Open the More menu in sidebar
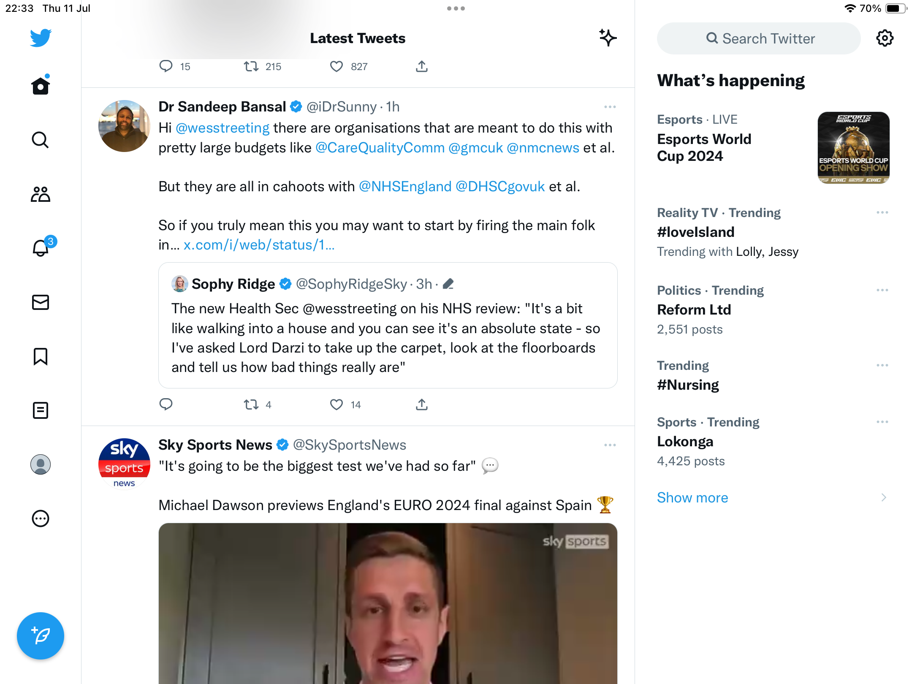The image size is (912, 684). 41,518
